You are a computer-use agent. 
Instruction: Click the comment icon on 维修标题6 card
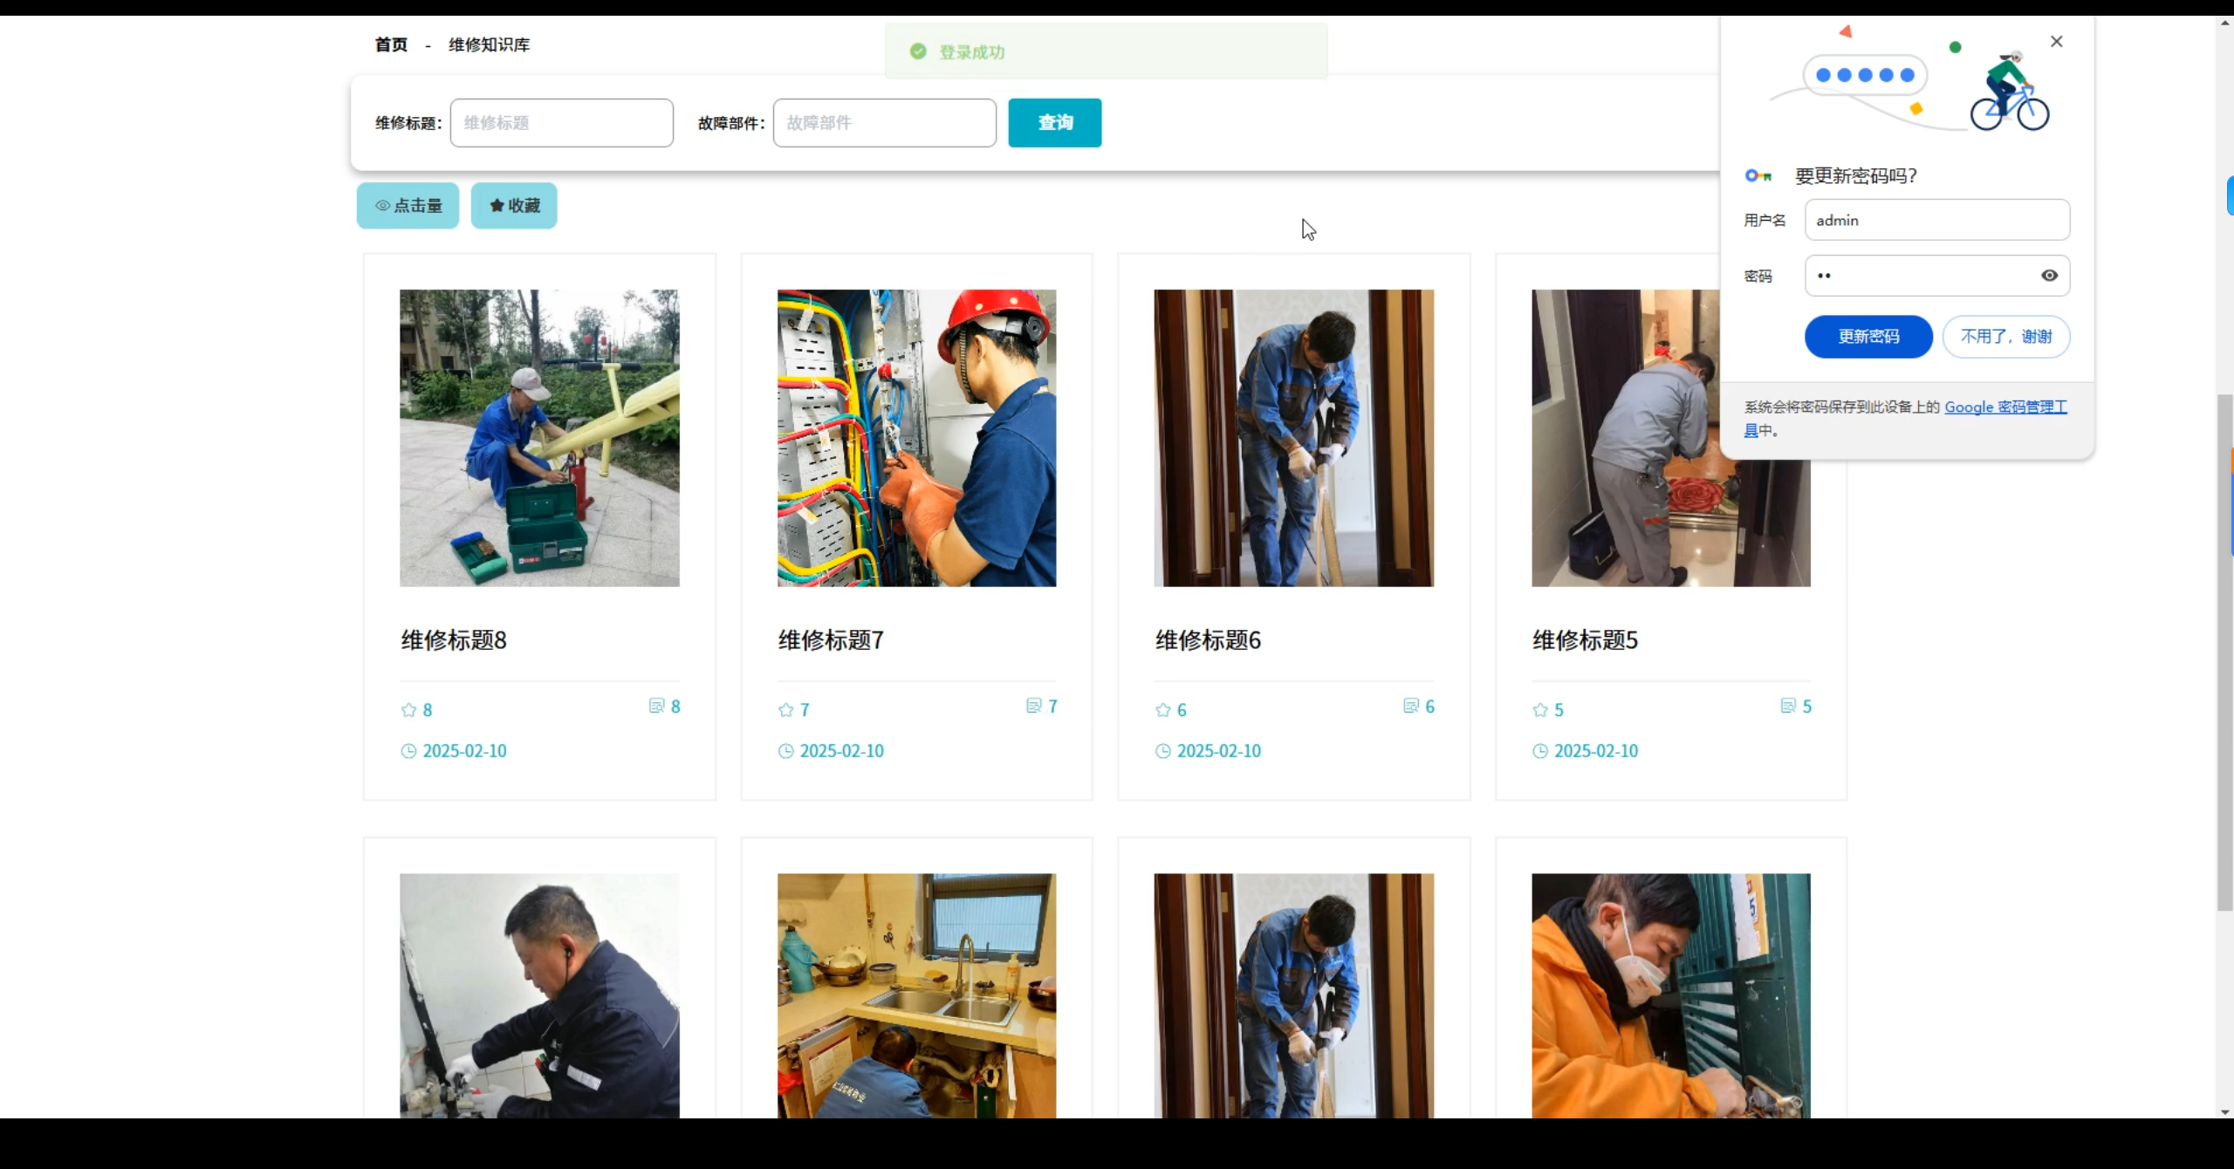point(1411,706)
